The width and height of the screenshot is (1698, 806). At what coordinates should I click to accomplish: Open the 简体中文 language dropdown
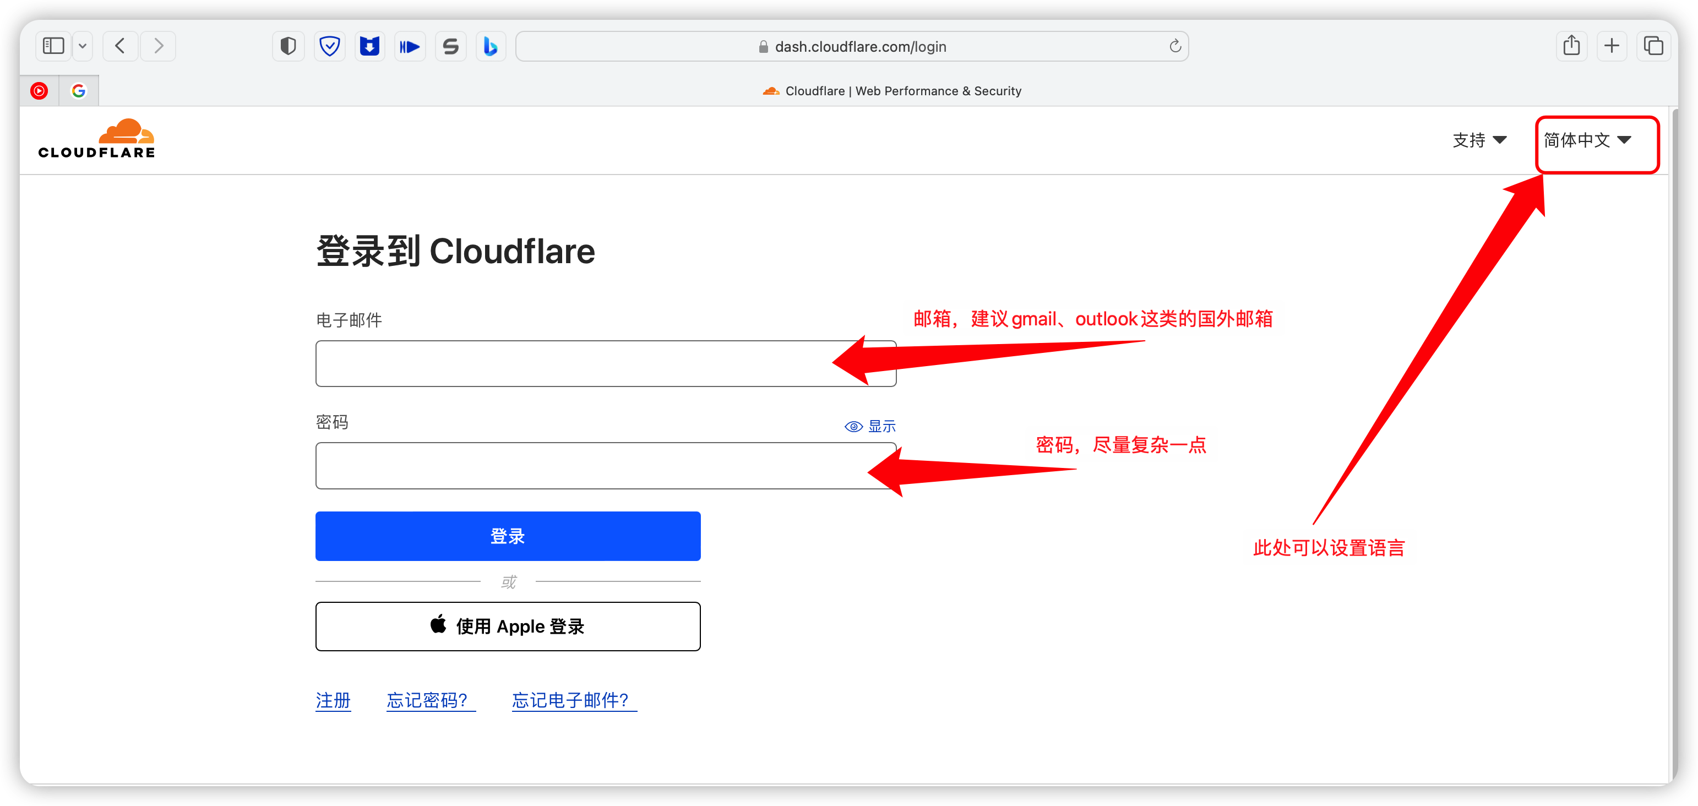click(x=1587, y=140)
